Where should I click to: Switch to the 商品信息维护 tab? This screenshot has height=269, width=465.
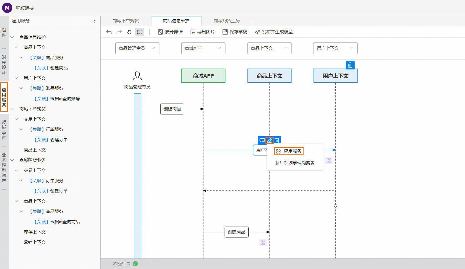pyautogui.click(x=176, y=21)
